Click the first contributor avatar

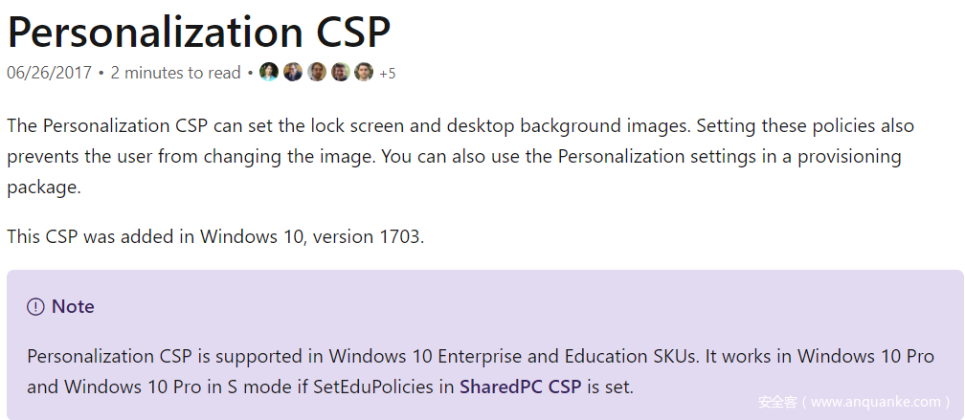[x=269, y=73]
